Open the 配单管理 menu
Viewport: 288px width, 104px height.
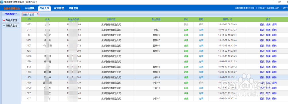point(59,8)
